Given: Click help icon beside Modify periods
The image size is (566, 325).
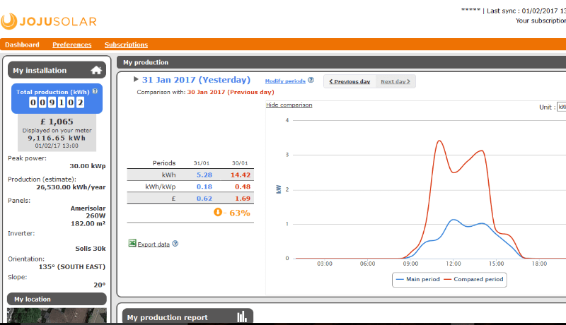Looking at the screenshot, I should tap(311, 81).
